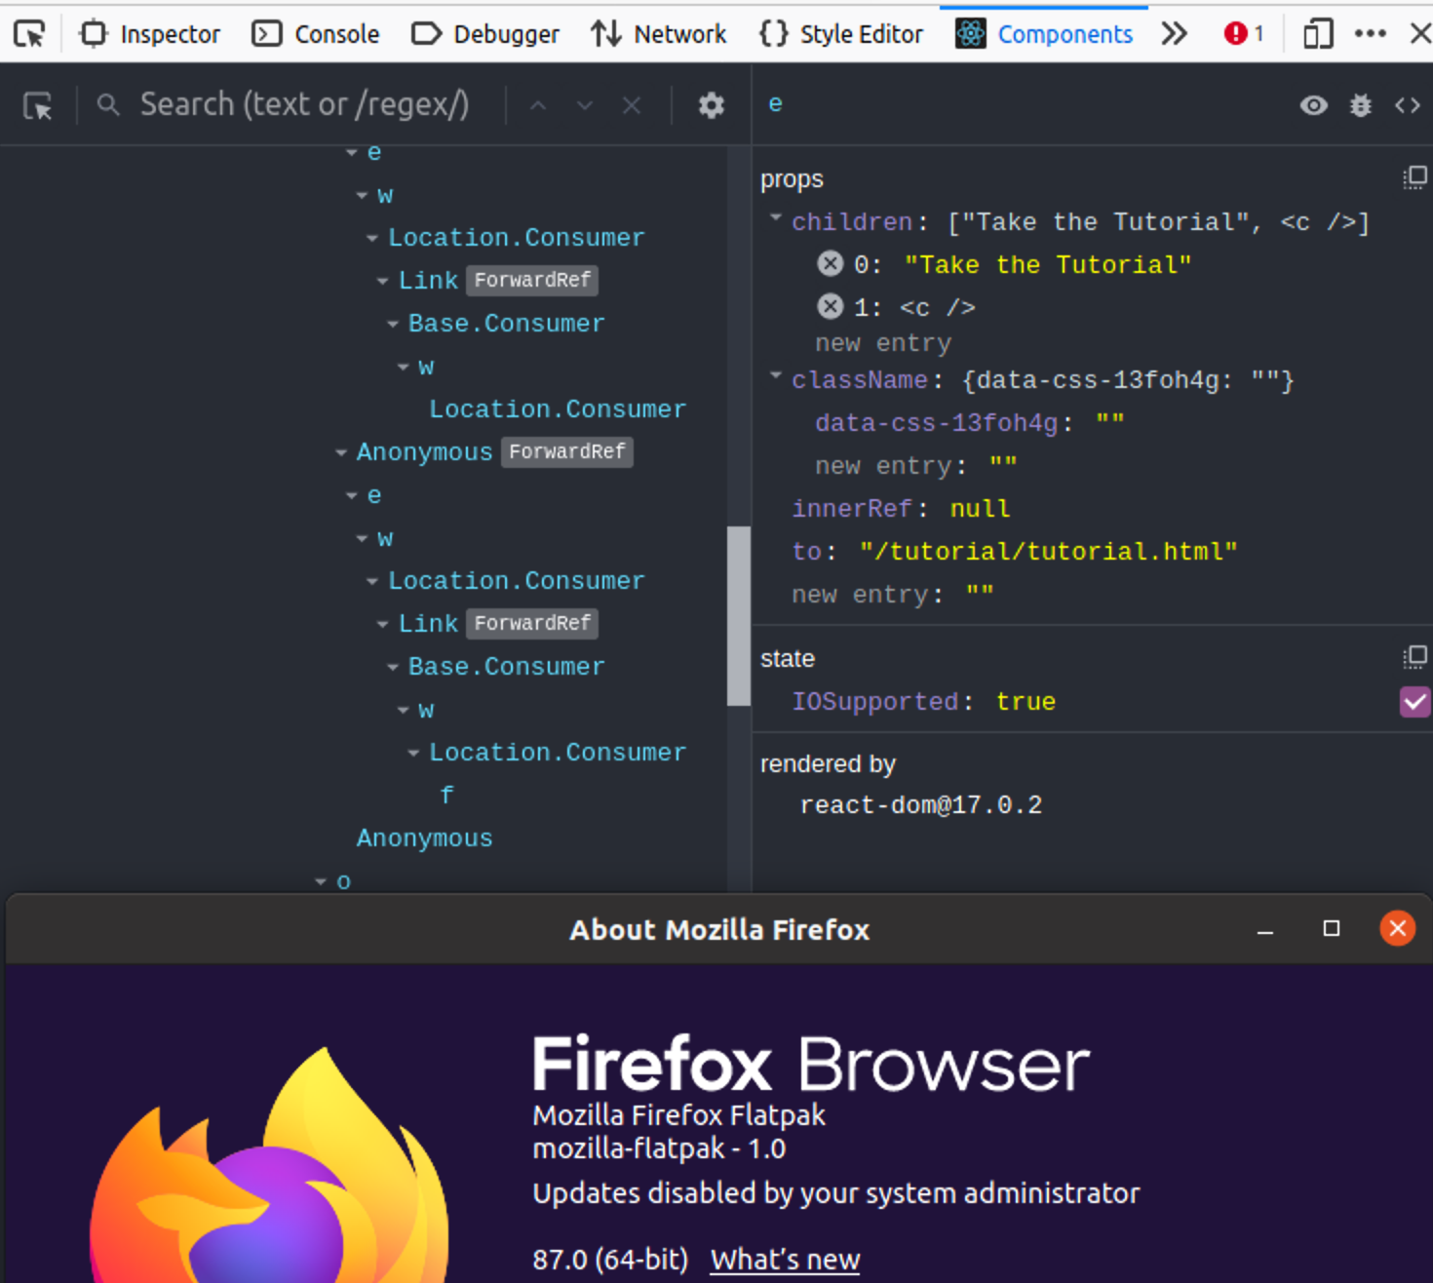Collapse the Anonymous ForwardRef tree node

pos(340,451)
